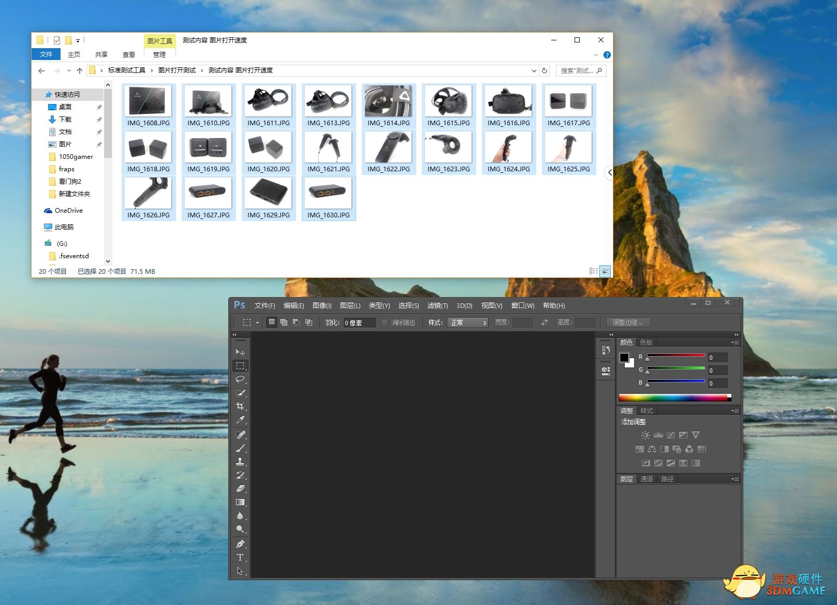Open the style (样式) dropdown set to 正常
Image resolution: width=837 pixels, height=605 pixels.
click(x=468, y=322)
